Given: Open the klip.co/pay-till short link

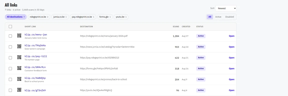Looking at the screenshot, I should tap(36, 56).
